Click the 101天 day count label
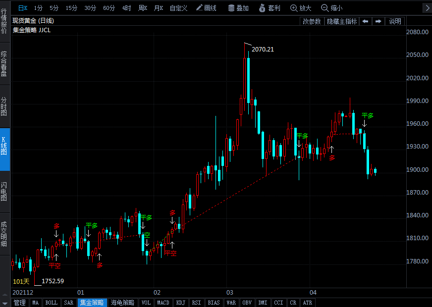The height and width of the screenshot is (307, 432). pos(21,281)
